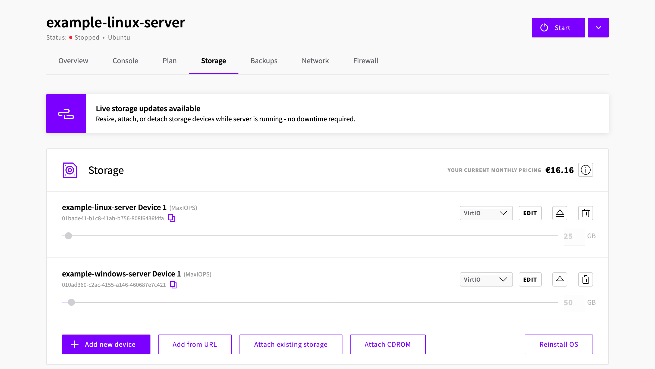Select the Storage tab
The image size is (655, 369).
click(214, 61)
